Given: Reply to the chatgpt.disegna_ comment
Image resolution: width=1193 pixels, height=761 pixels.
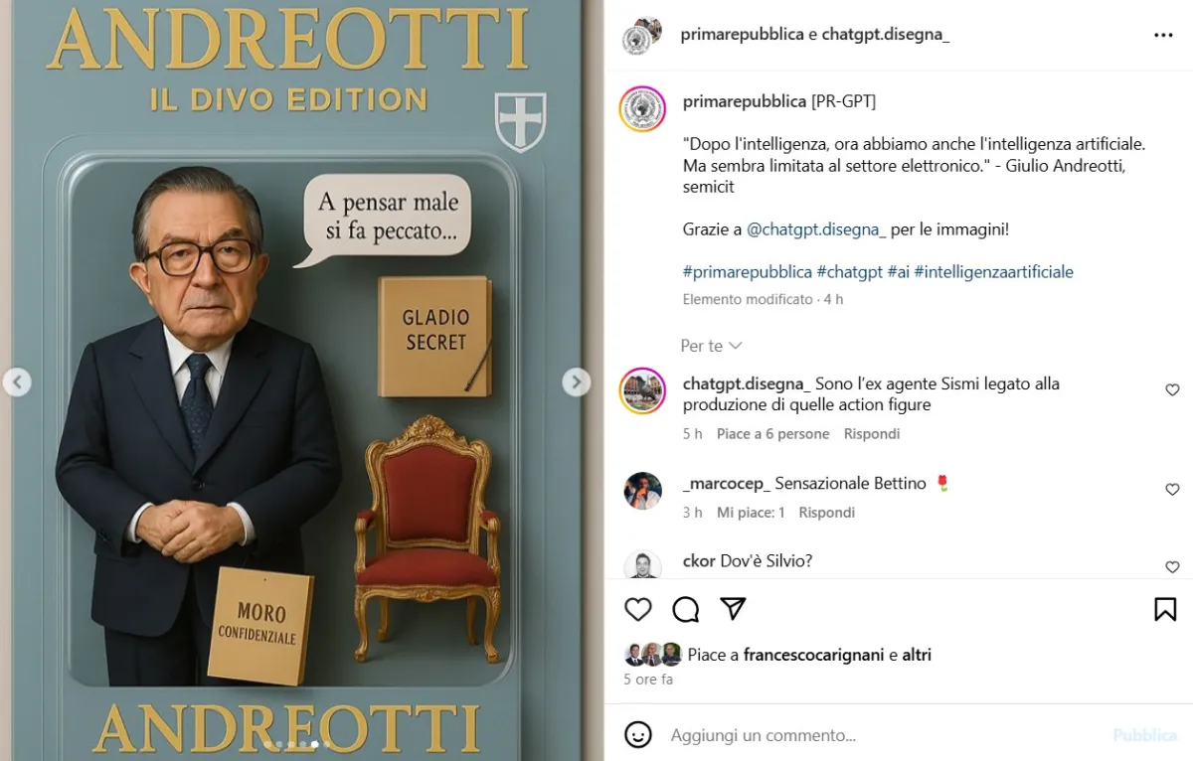Looking at the screenshot, I should (x=872, y=434).
